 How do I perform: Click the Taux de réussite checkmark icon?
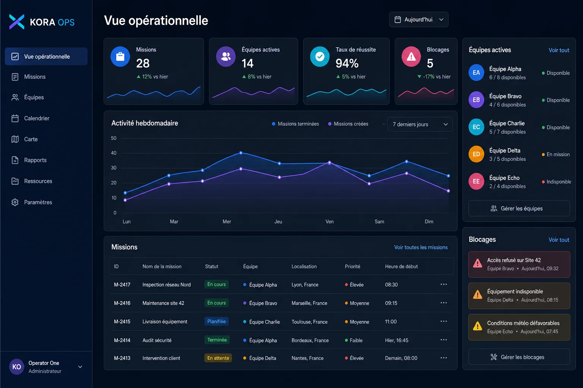(x=320, y=57)
